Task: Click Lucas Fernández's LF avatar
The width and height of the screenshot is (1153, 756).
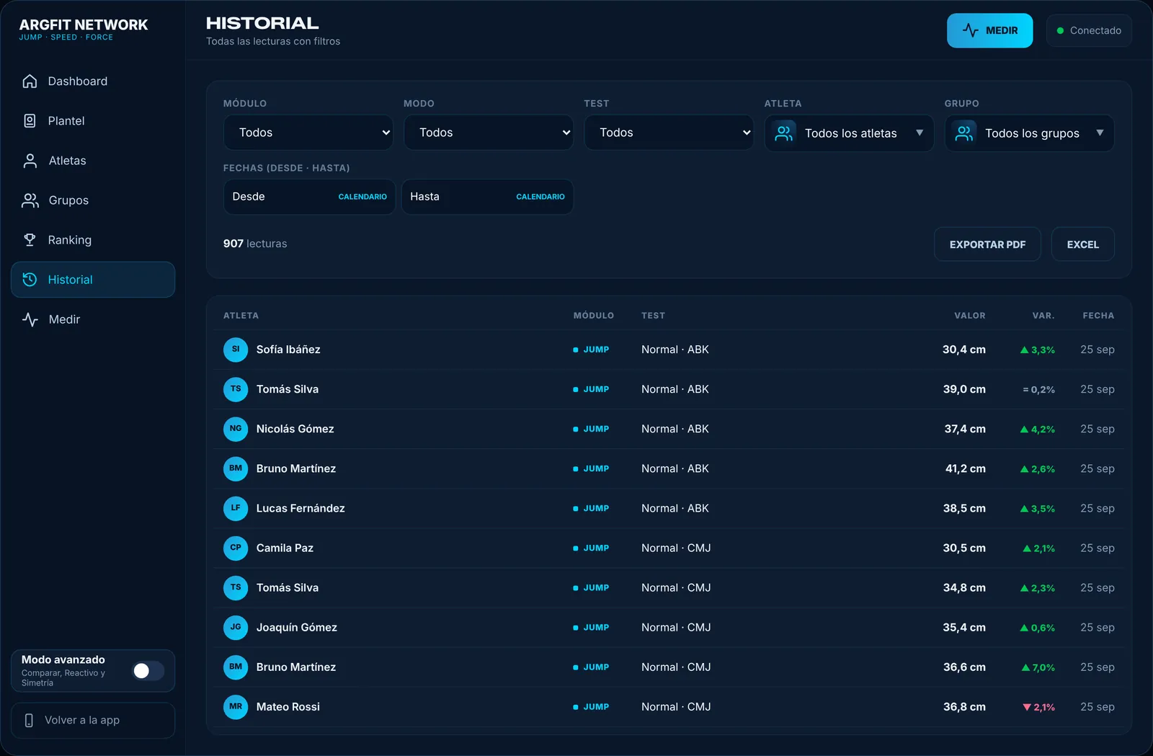Action: pyautogui.click(x=236, y=508)
